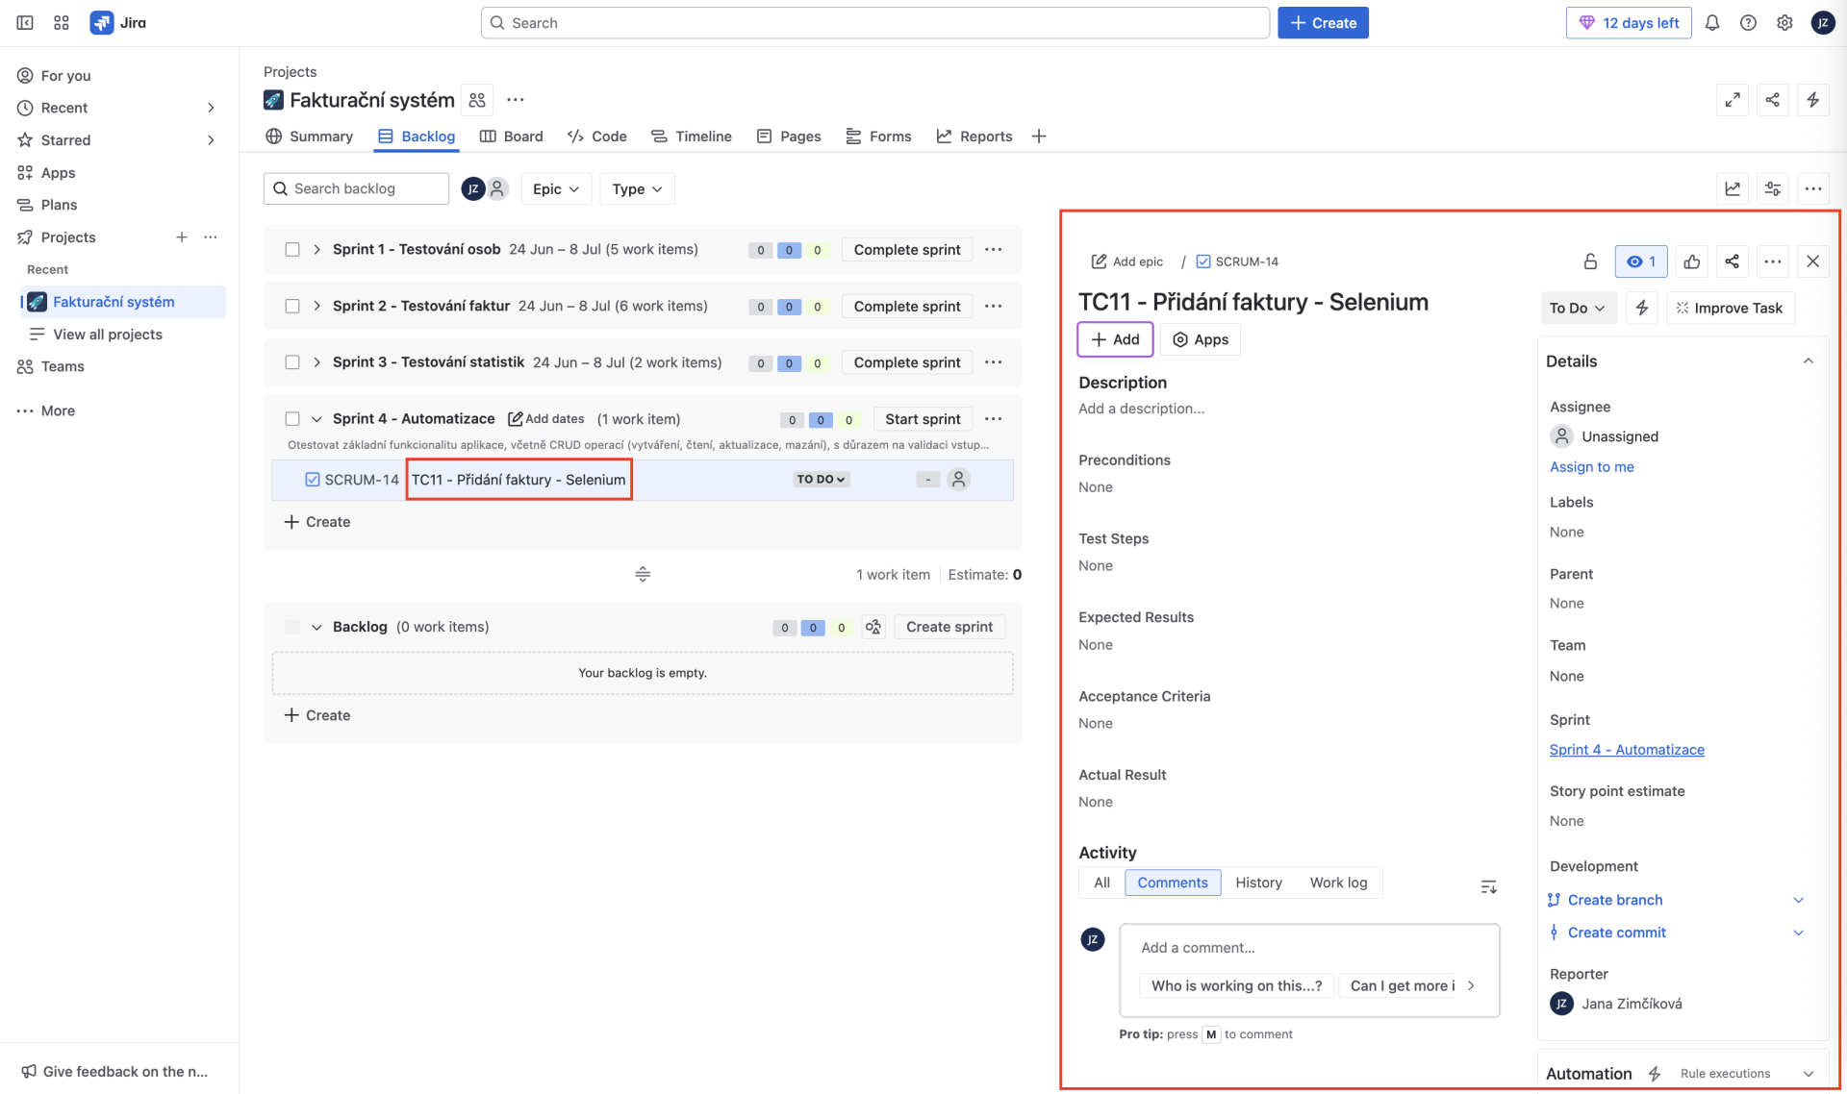Filter by unassigned avatar in backlog toolbar

pyautogui.click(x=497, y=189)
